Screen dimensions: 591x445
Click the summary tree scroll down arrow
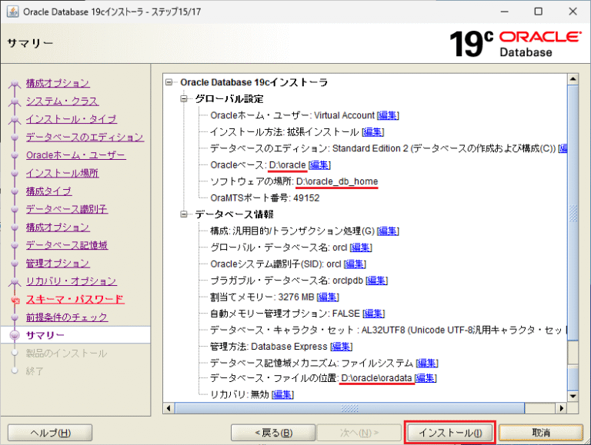coord(573,396)
